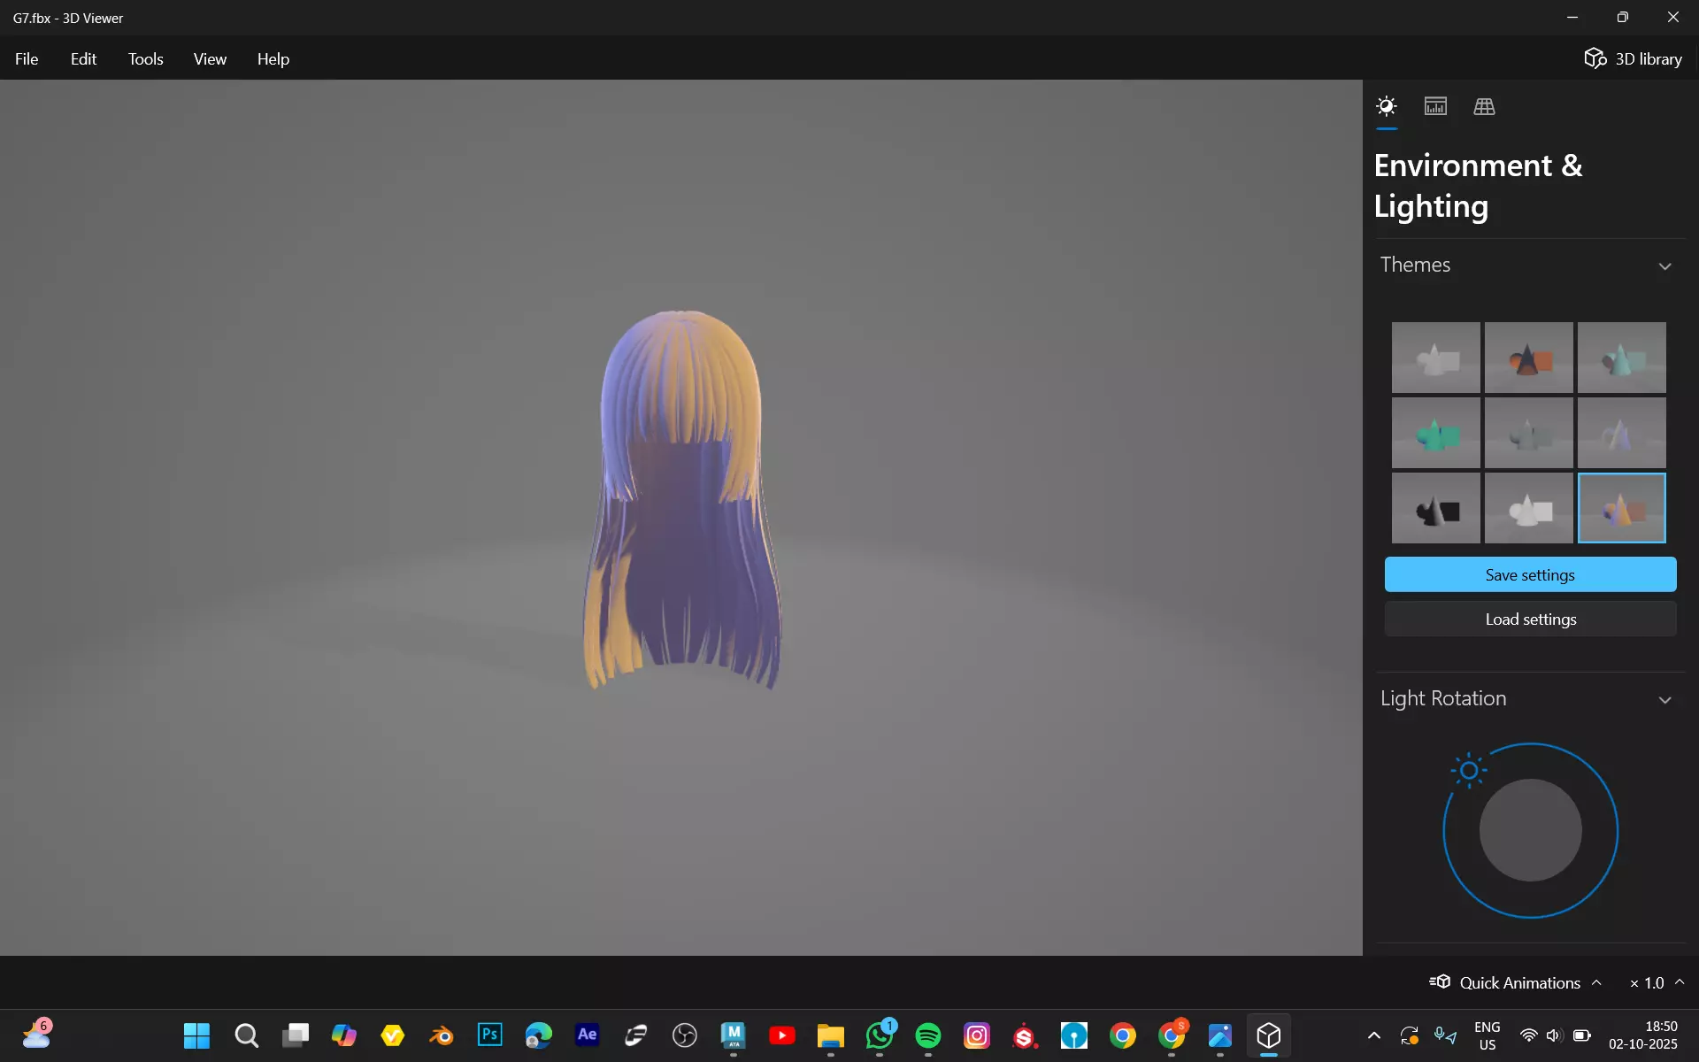Open clock and date 18:50 panel
The width and height of the screenshot is (1699, 1062).
pyautogui.click(x=1643, y=1035)
